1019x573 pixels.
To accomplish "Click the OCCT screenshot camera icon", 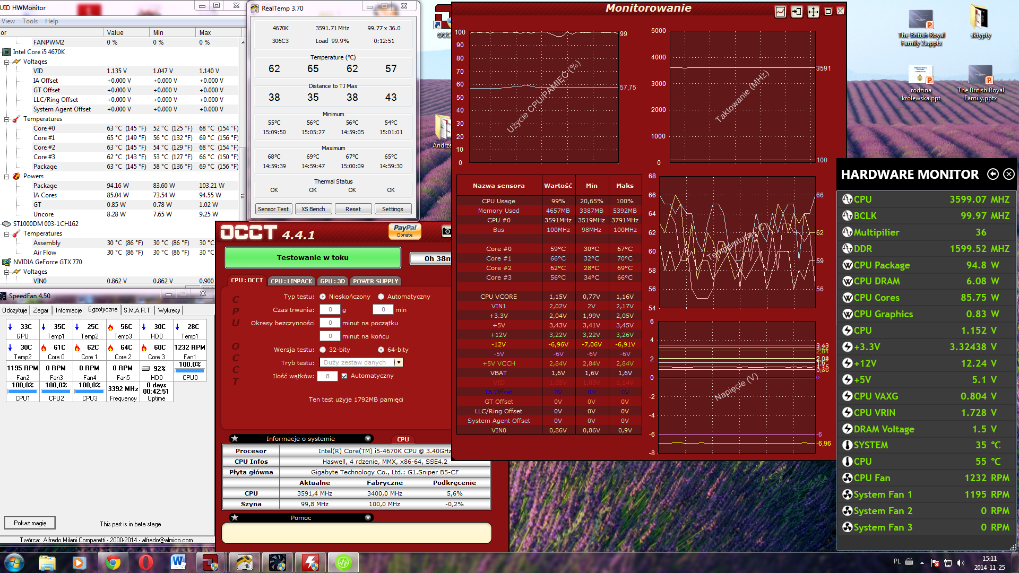I will (446, 231).
